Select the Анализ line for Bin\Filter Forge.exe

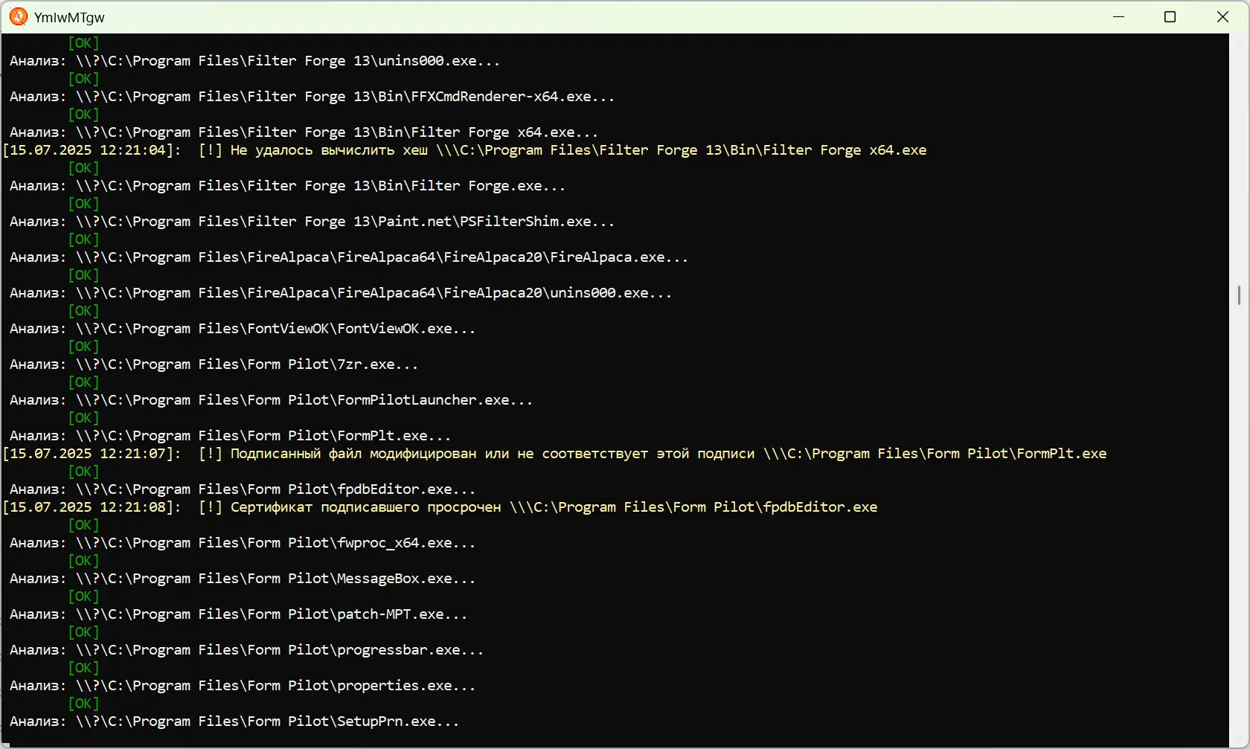(287, 186)
